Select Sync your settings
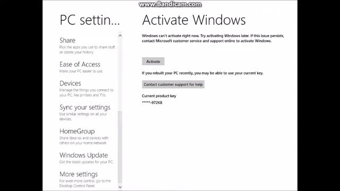This screenshot has width=340, height=191. [x=85, y=107]
